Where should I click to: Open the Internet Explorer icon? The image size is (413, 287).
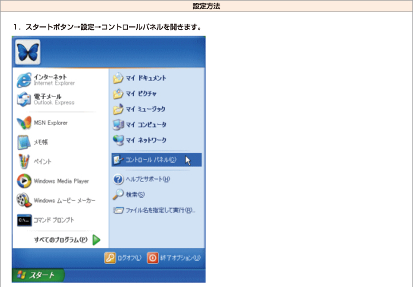click(24, 80)
